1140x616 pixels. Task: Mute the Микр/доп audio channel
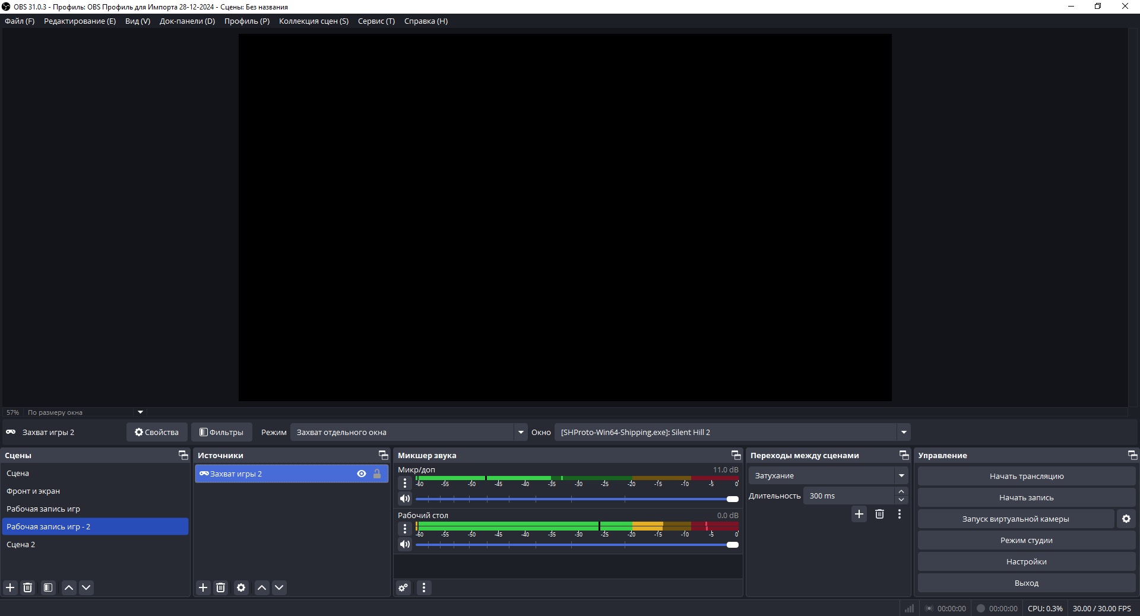pyautogui.click(x=405, y=498)
